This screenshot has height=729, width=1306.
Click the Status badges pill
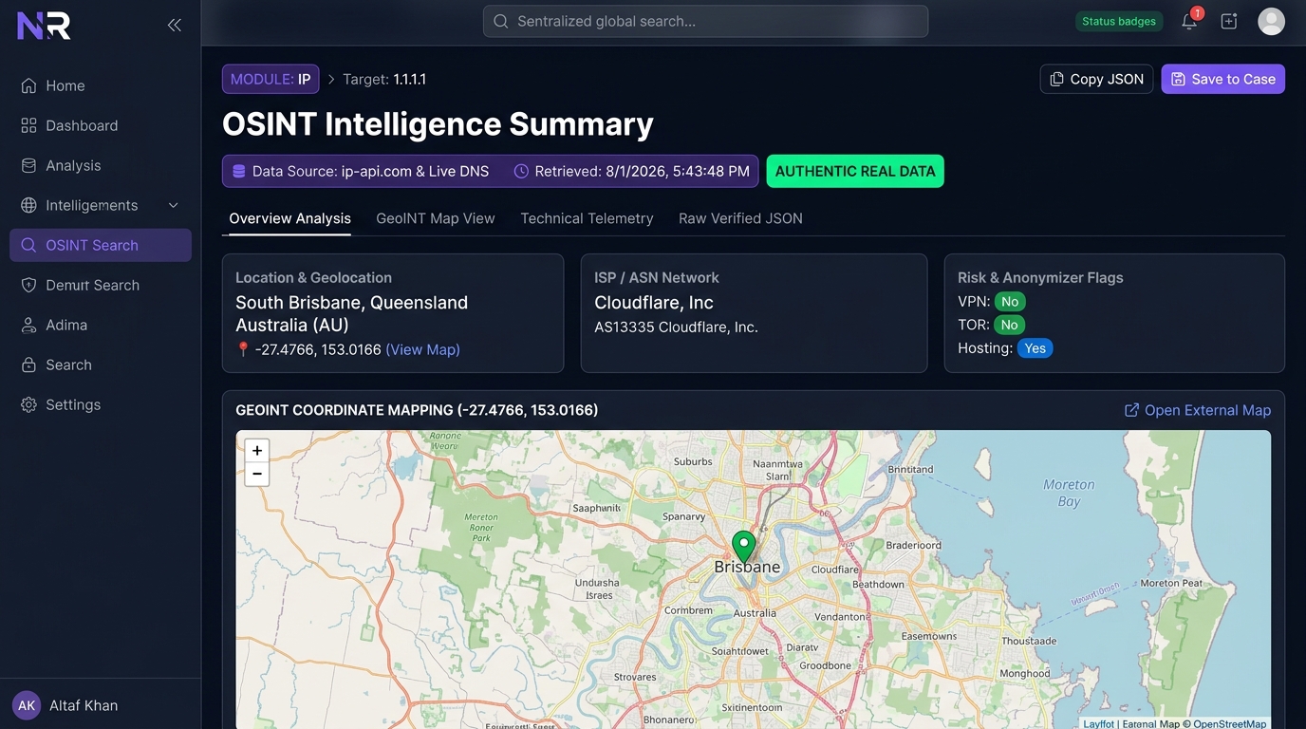point(1119,21)
